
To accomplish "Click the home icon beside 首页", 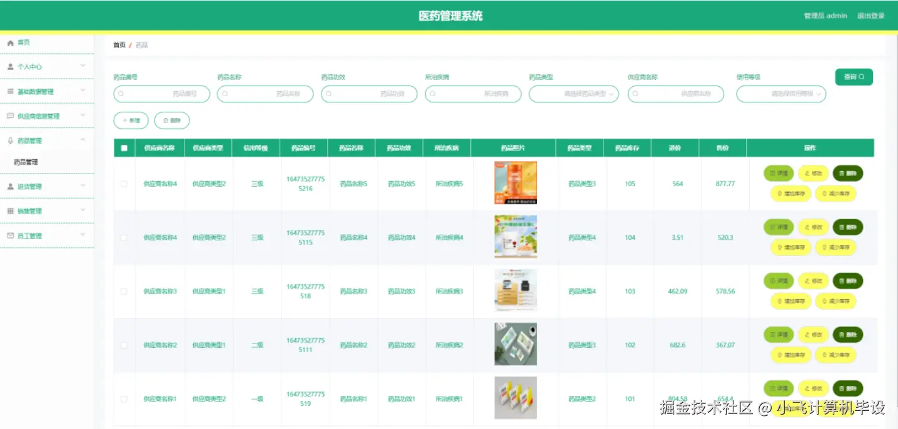I will tap(10, 42).
